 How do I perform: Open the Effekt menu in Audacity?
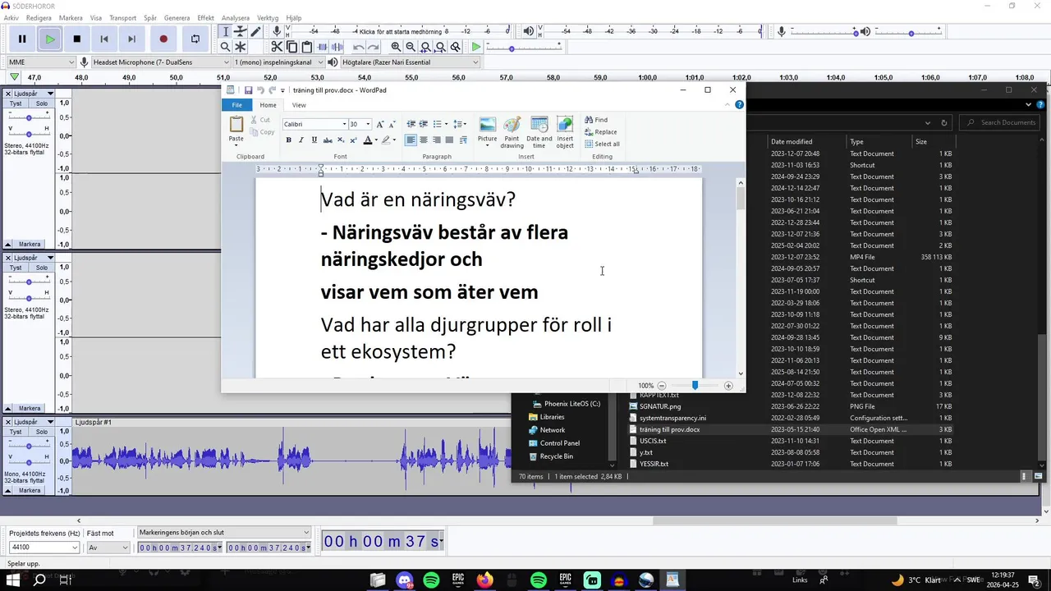coord(205,17)
